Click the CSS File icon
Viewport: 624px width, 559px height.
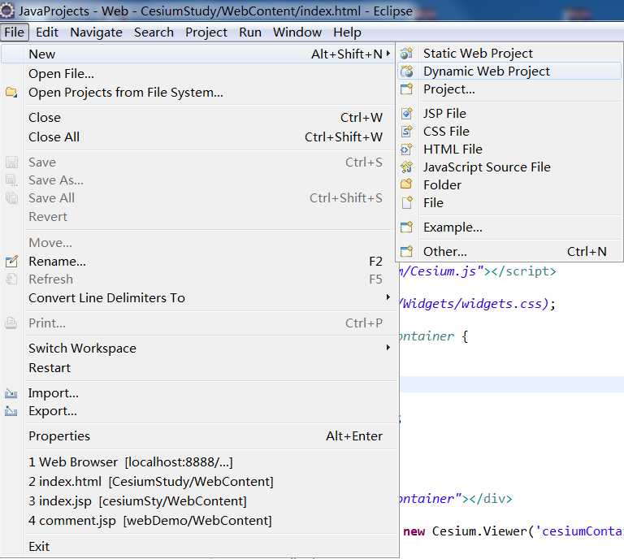[406, 132]
